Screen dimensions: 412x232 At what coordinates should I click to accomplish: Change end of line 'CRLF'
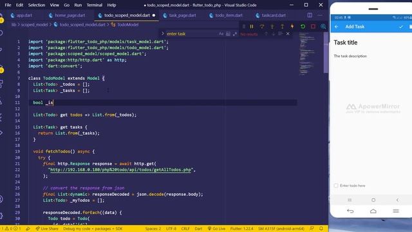pos(185,229)
